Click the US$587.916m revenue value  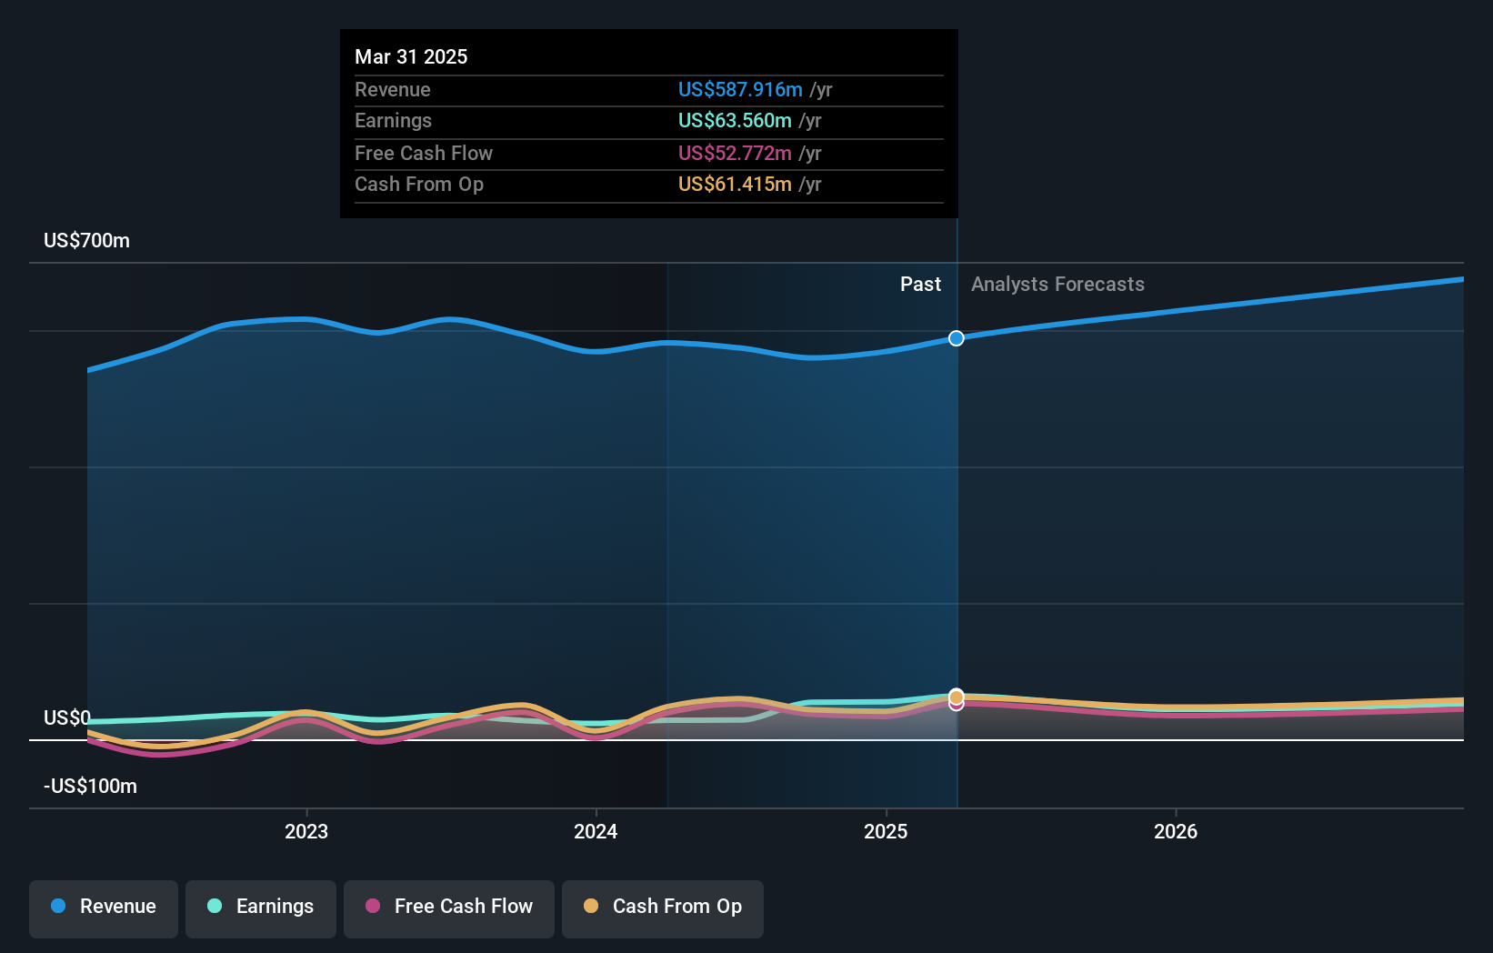tap(740, 89)
